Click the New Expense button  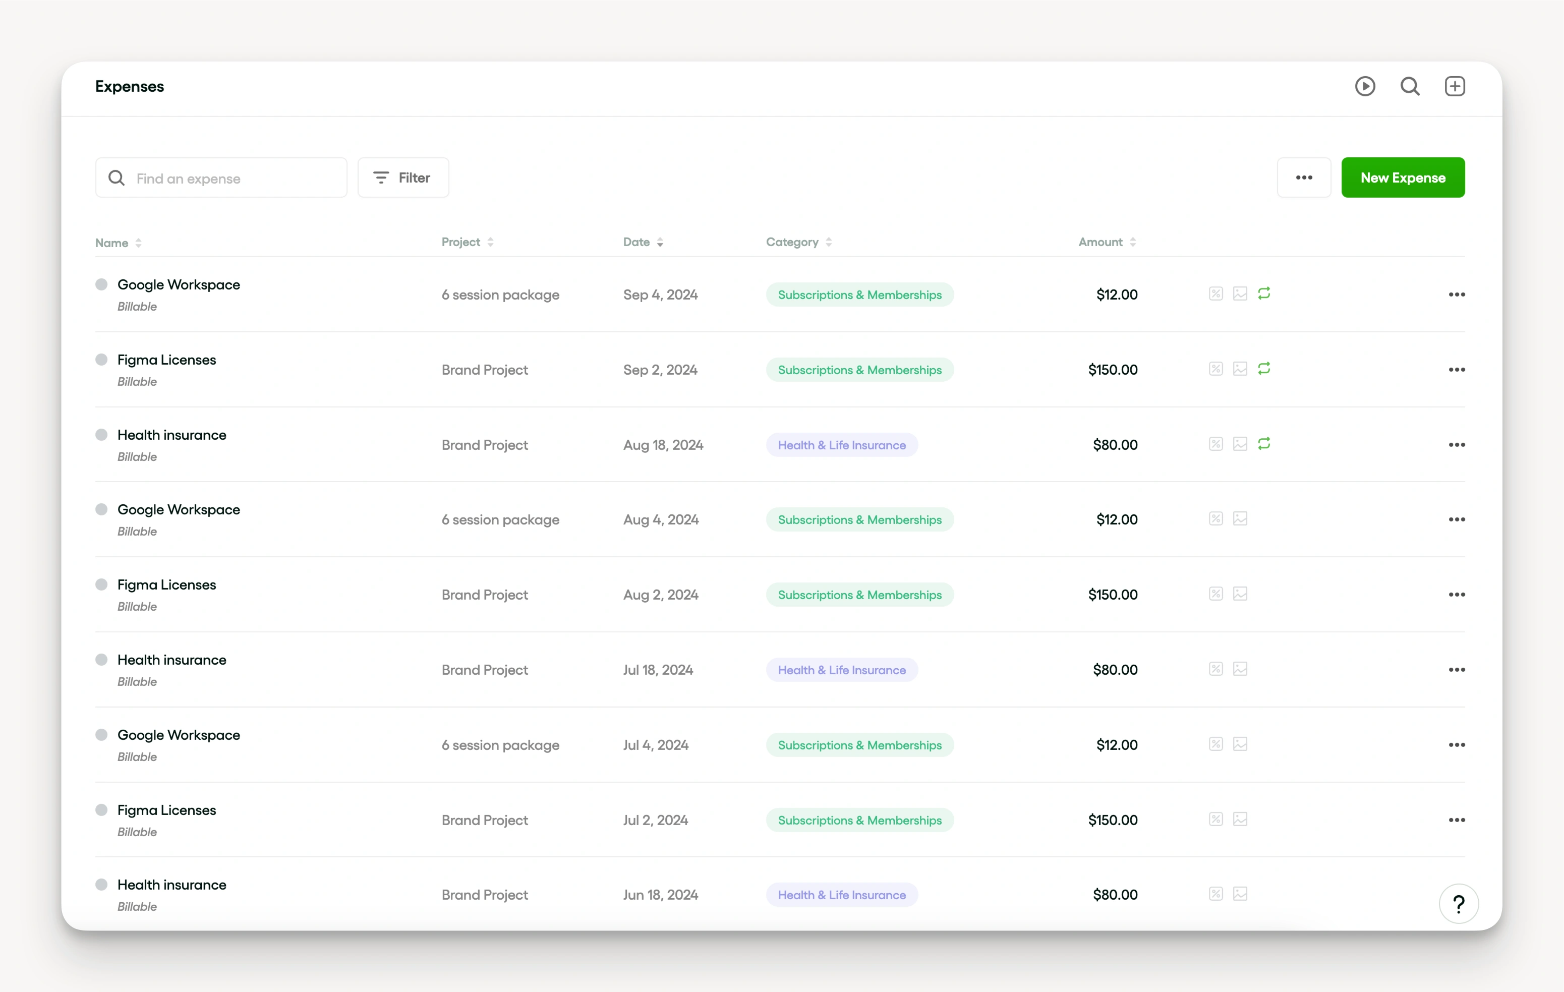pos(1403,178)
